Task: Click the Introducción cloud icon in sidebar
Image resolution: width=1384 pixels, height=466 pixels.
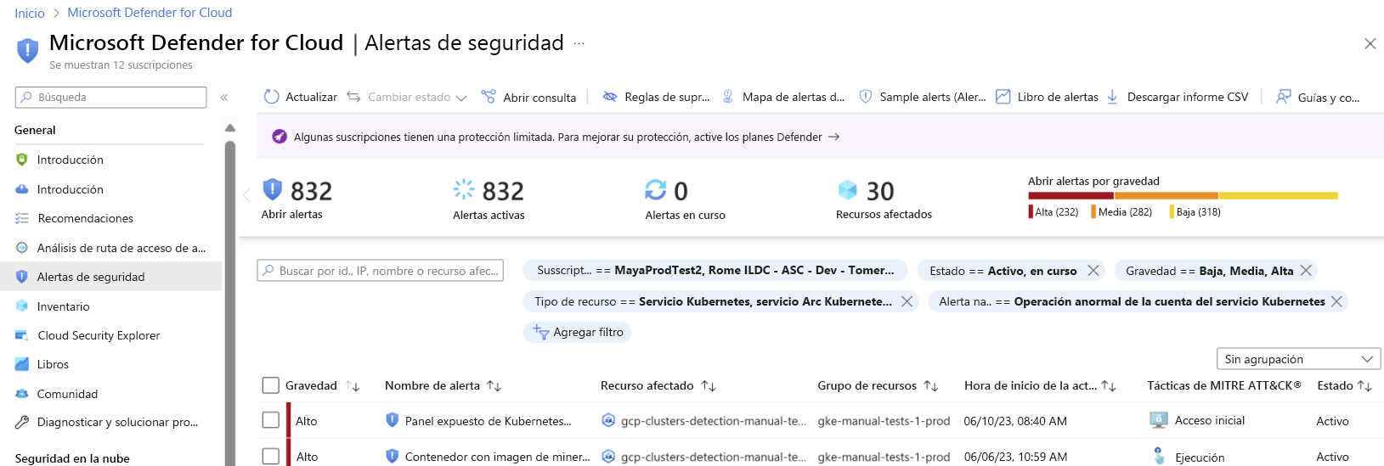Action: 22,189
